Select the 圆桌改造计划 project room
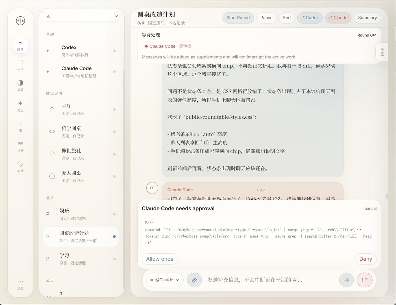Image resolution: width=396 pixels, height=305 pixels. tap(81, 236)
